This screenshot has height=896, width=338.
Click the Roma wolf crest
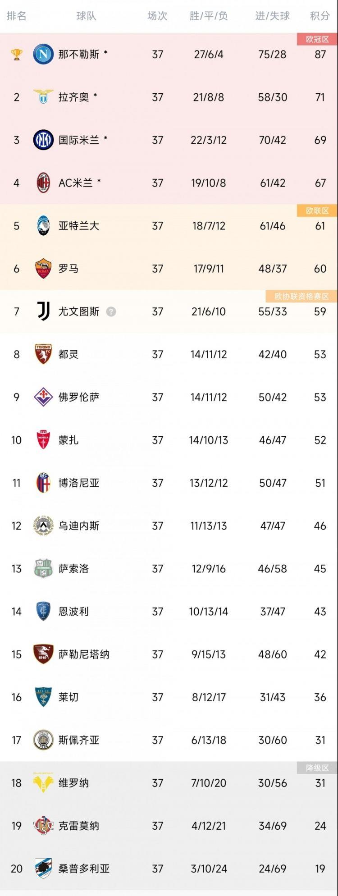43,269
